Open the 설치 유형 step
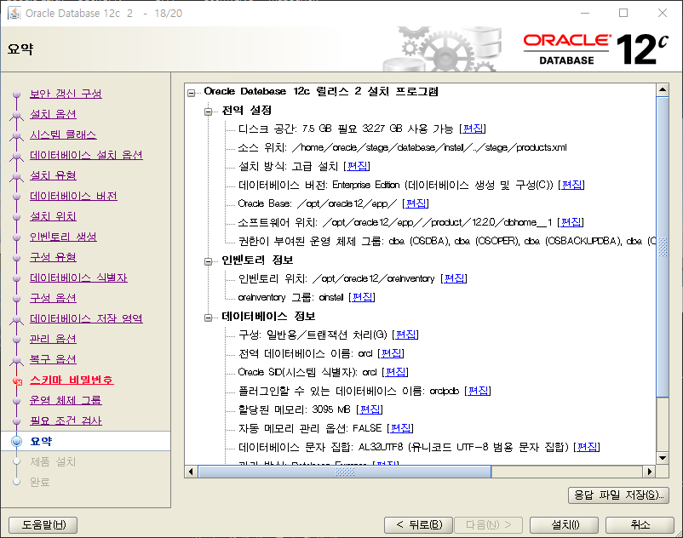The width and height of the screenshot is (683, 538). click(x=53, y=175)
